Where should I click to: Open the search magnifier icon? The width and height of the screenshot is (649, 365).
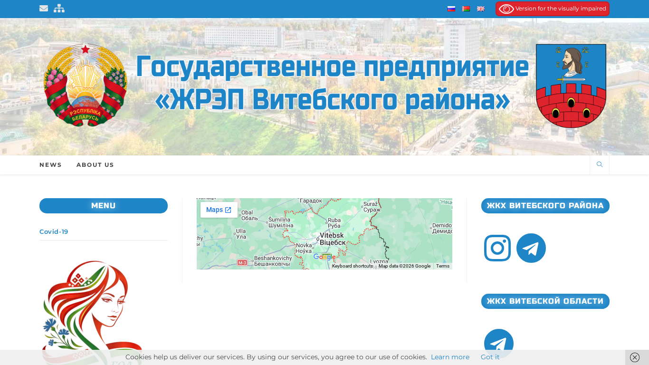(x=600, y=164)
